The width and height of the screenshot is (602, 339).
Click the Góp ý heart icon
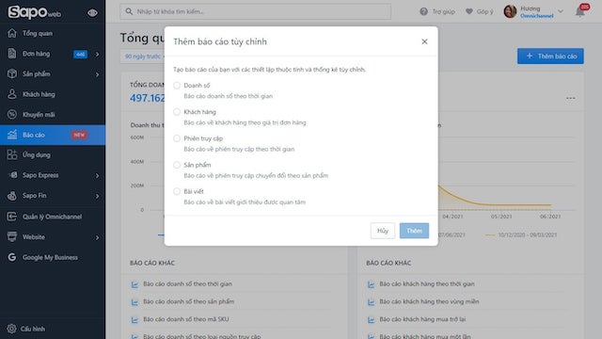pos(468,11)
